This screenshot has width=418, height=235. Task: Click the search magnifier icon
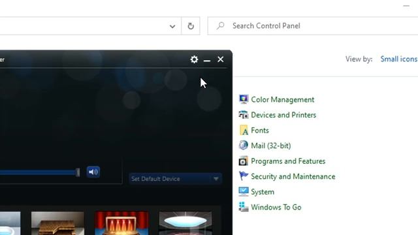point(221,26)
